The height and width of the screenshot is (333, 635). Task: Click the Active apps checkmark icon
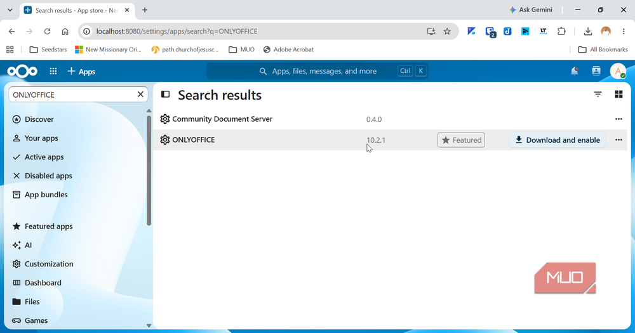pyautogui.click(x=17, y=157)
